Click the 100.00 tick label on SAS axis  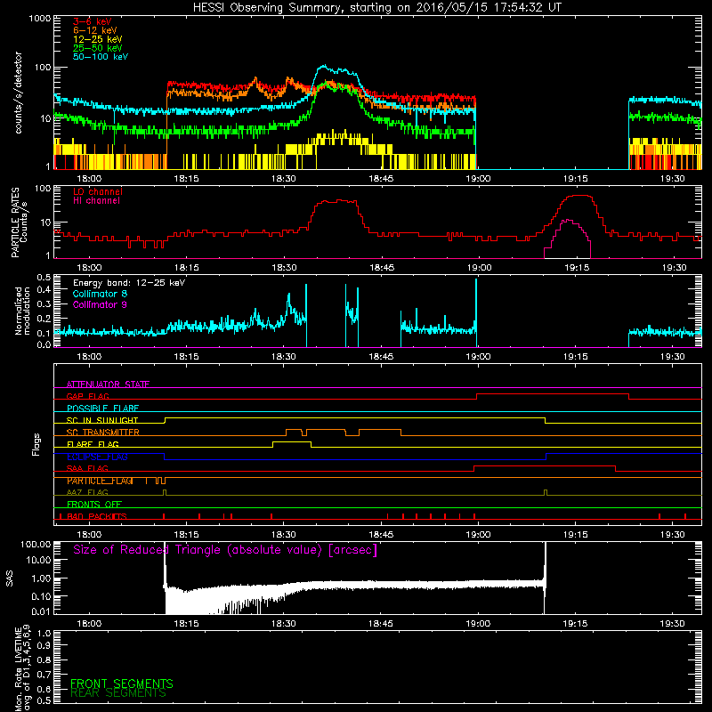click(x=36, y=544)
